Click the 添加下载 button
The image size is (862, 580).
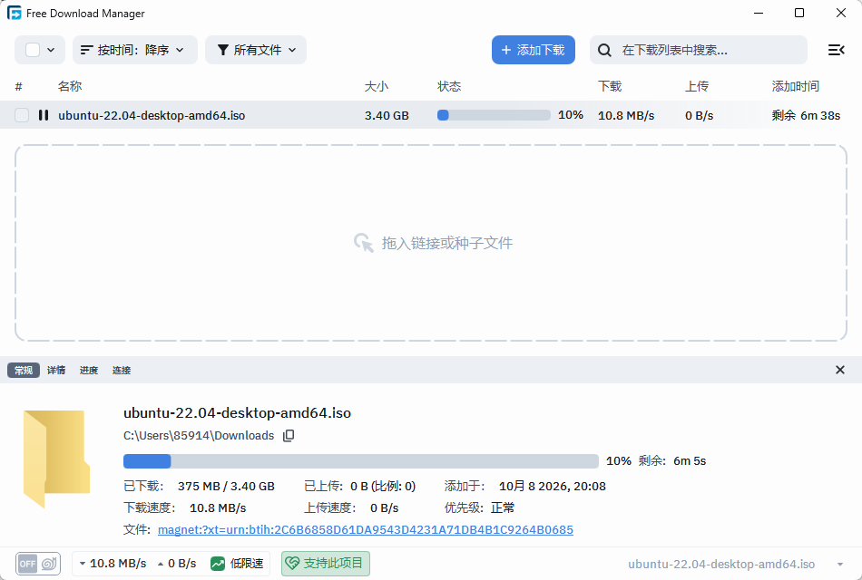pos(534,50)
